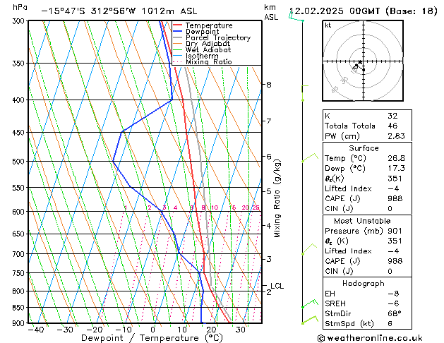
Task: Select the Dry Adiabat legend entry
Action: 208,44
